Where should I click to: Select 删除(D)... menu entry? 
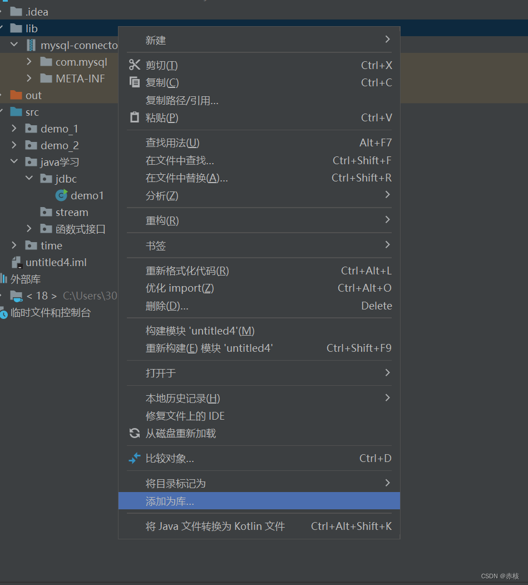coord(259,306)
